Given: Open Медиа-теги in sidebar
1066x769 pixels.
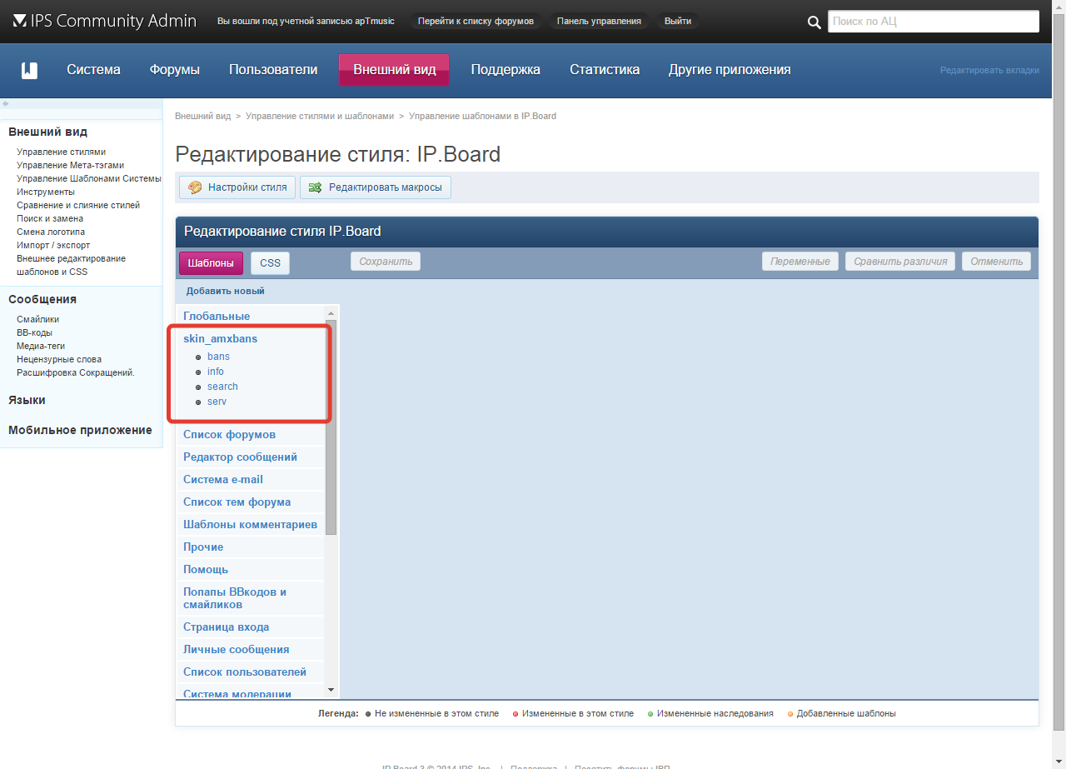Looking at the screenshot, I should tap(41, 346).
